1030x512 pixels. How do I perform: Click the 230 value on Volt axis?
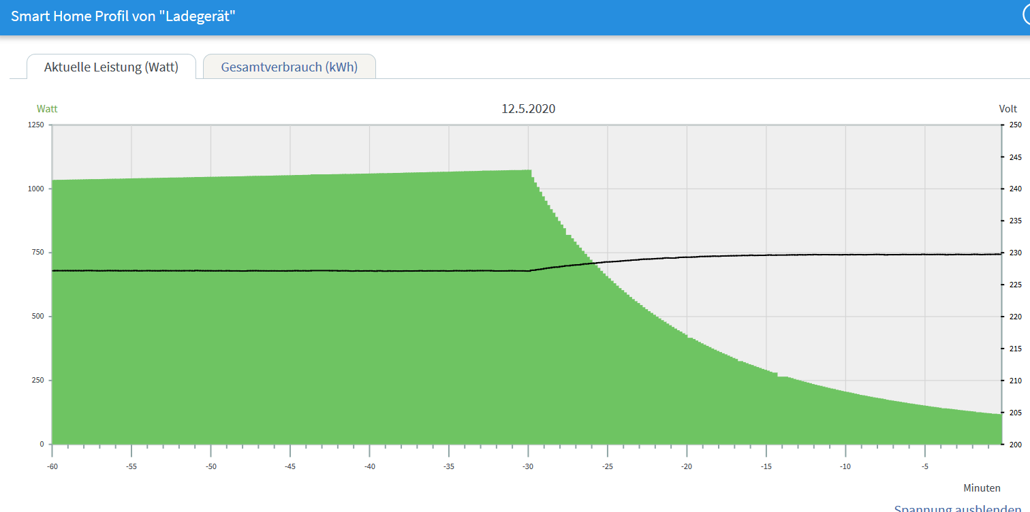tap(1015, 253)
